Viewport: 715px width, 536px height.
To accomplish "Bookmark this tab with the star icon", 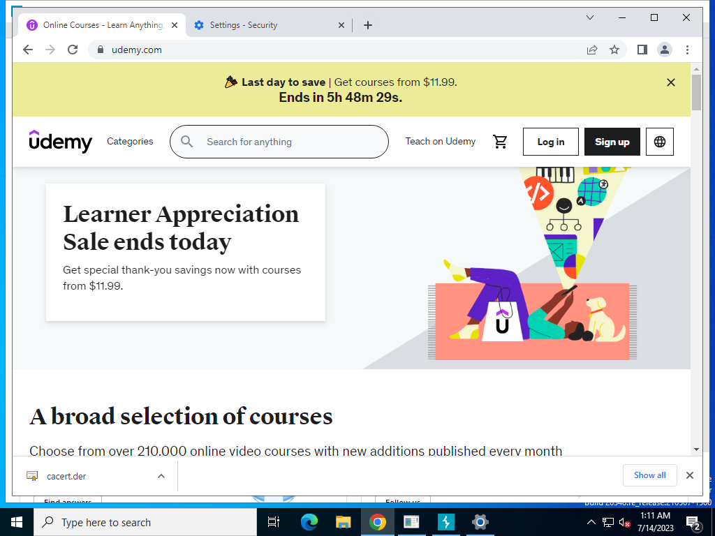I will pyautogui.click(x=614, y=50).
